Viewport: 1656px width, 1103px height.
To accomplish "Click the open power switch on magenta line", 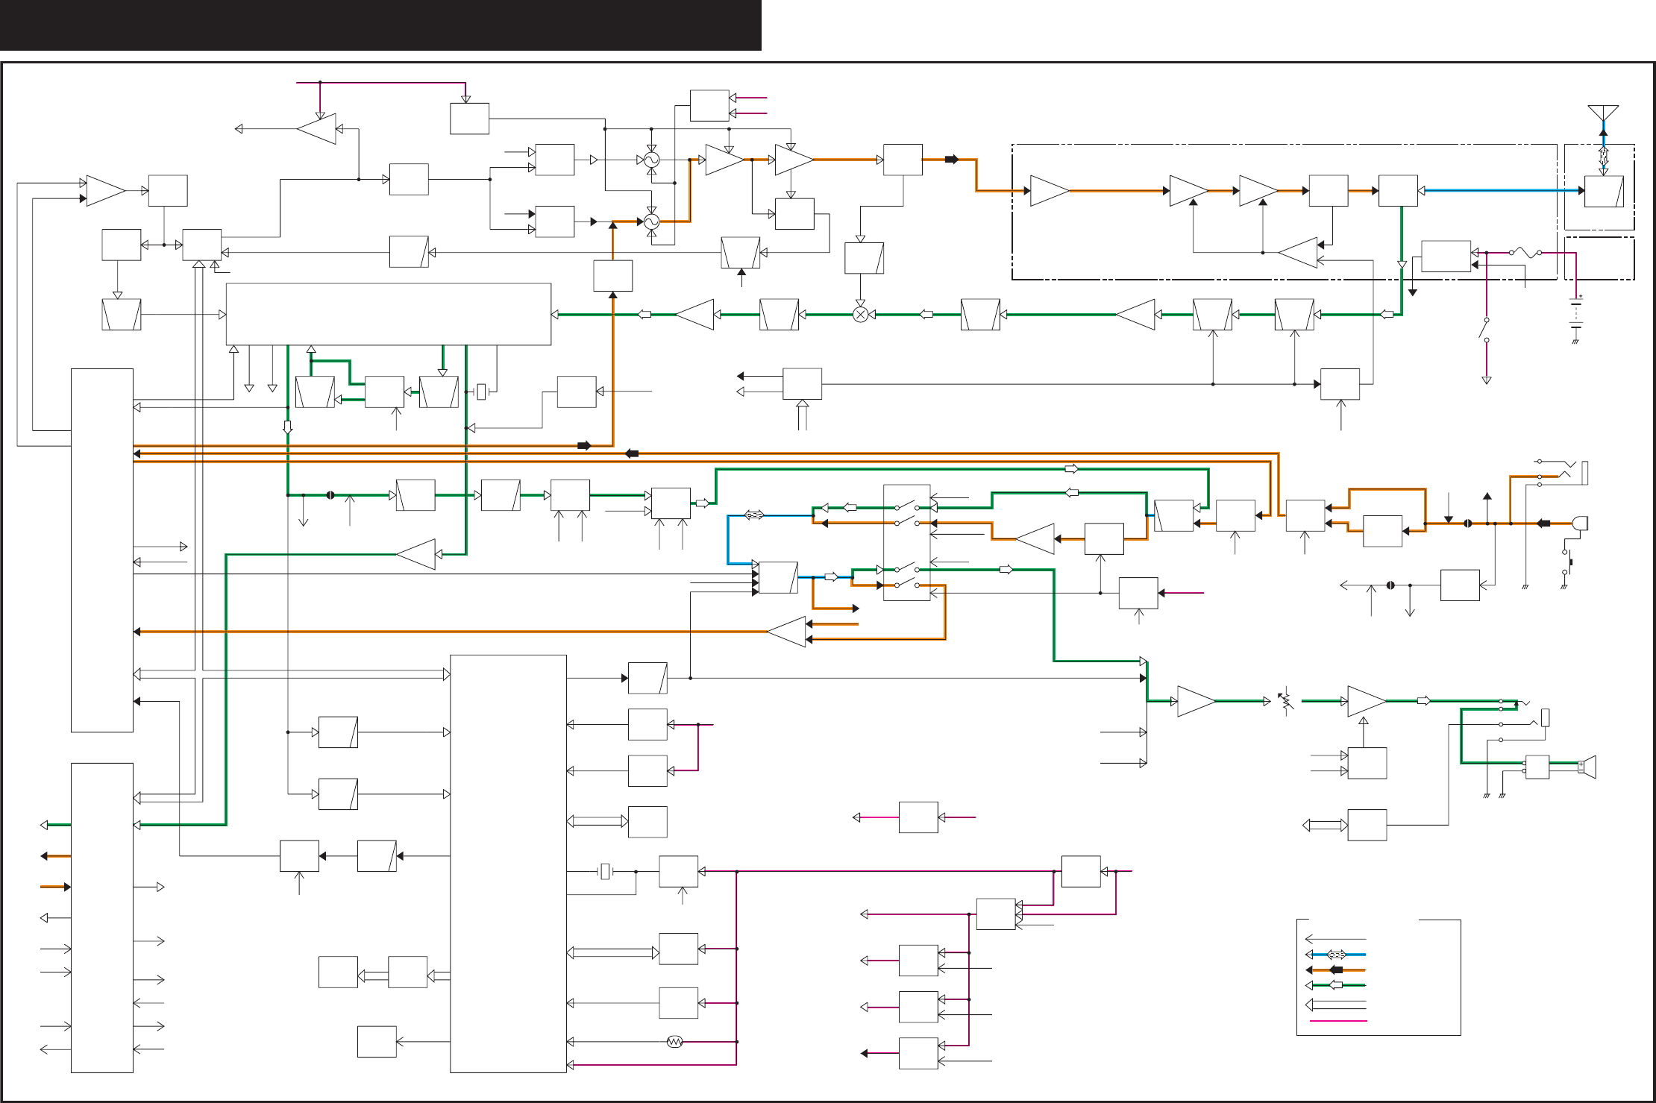I will pos(1484,330).
